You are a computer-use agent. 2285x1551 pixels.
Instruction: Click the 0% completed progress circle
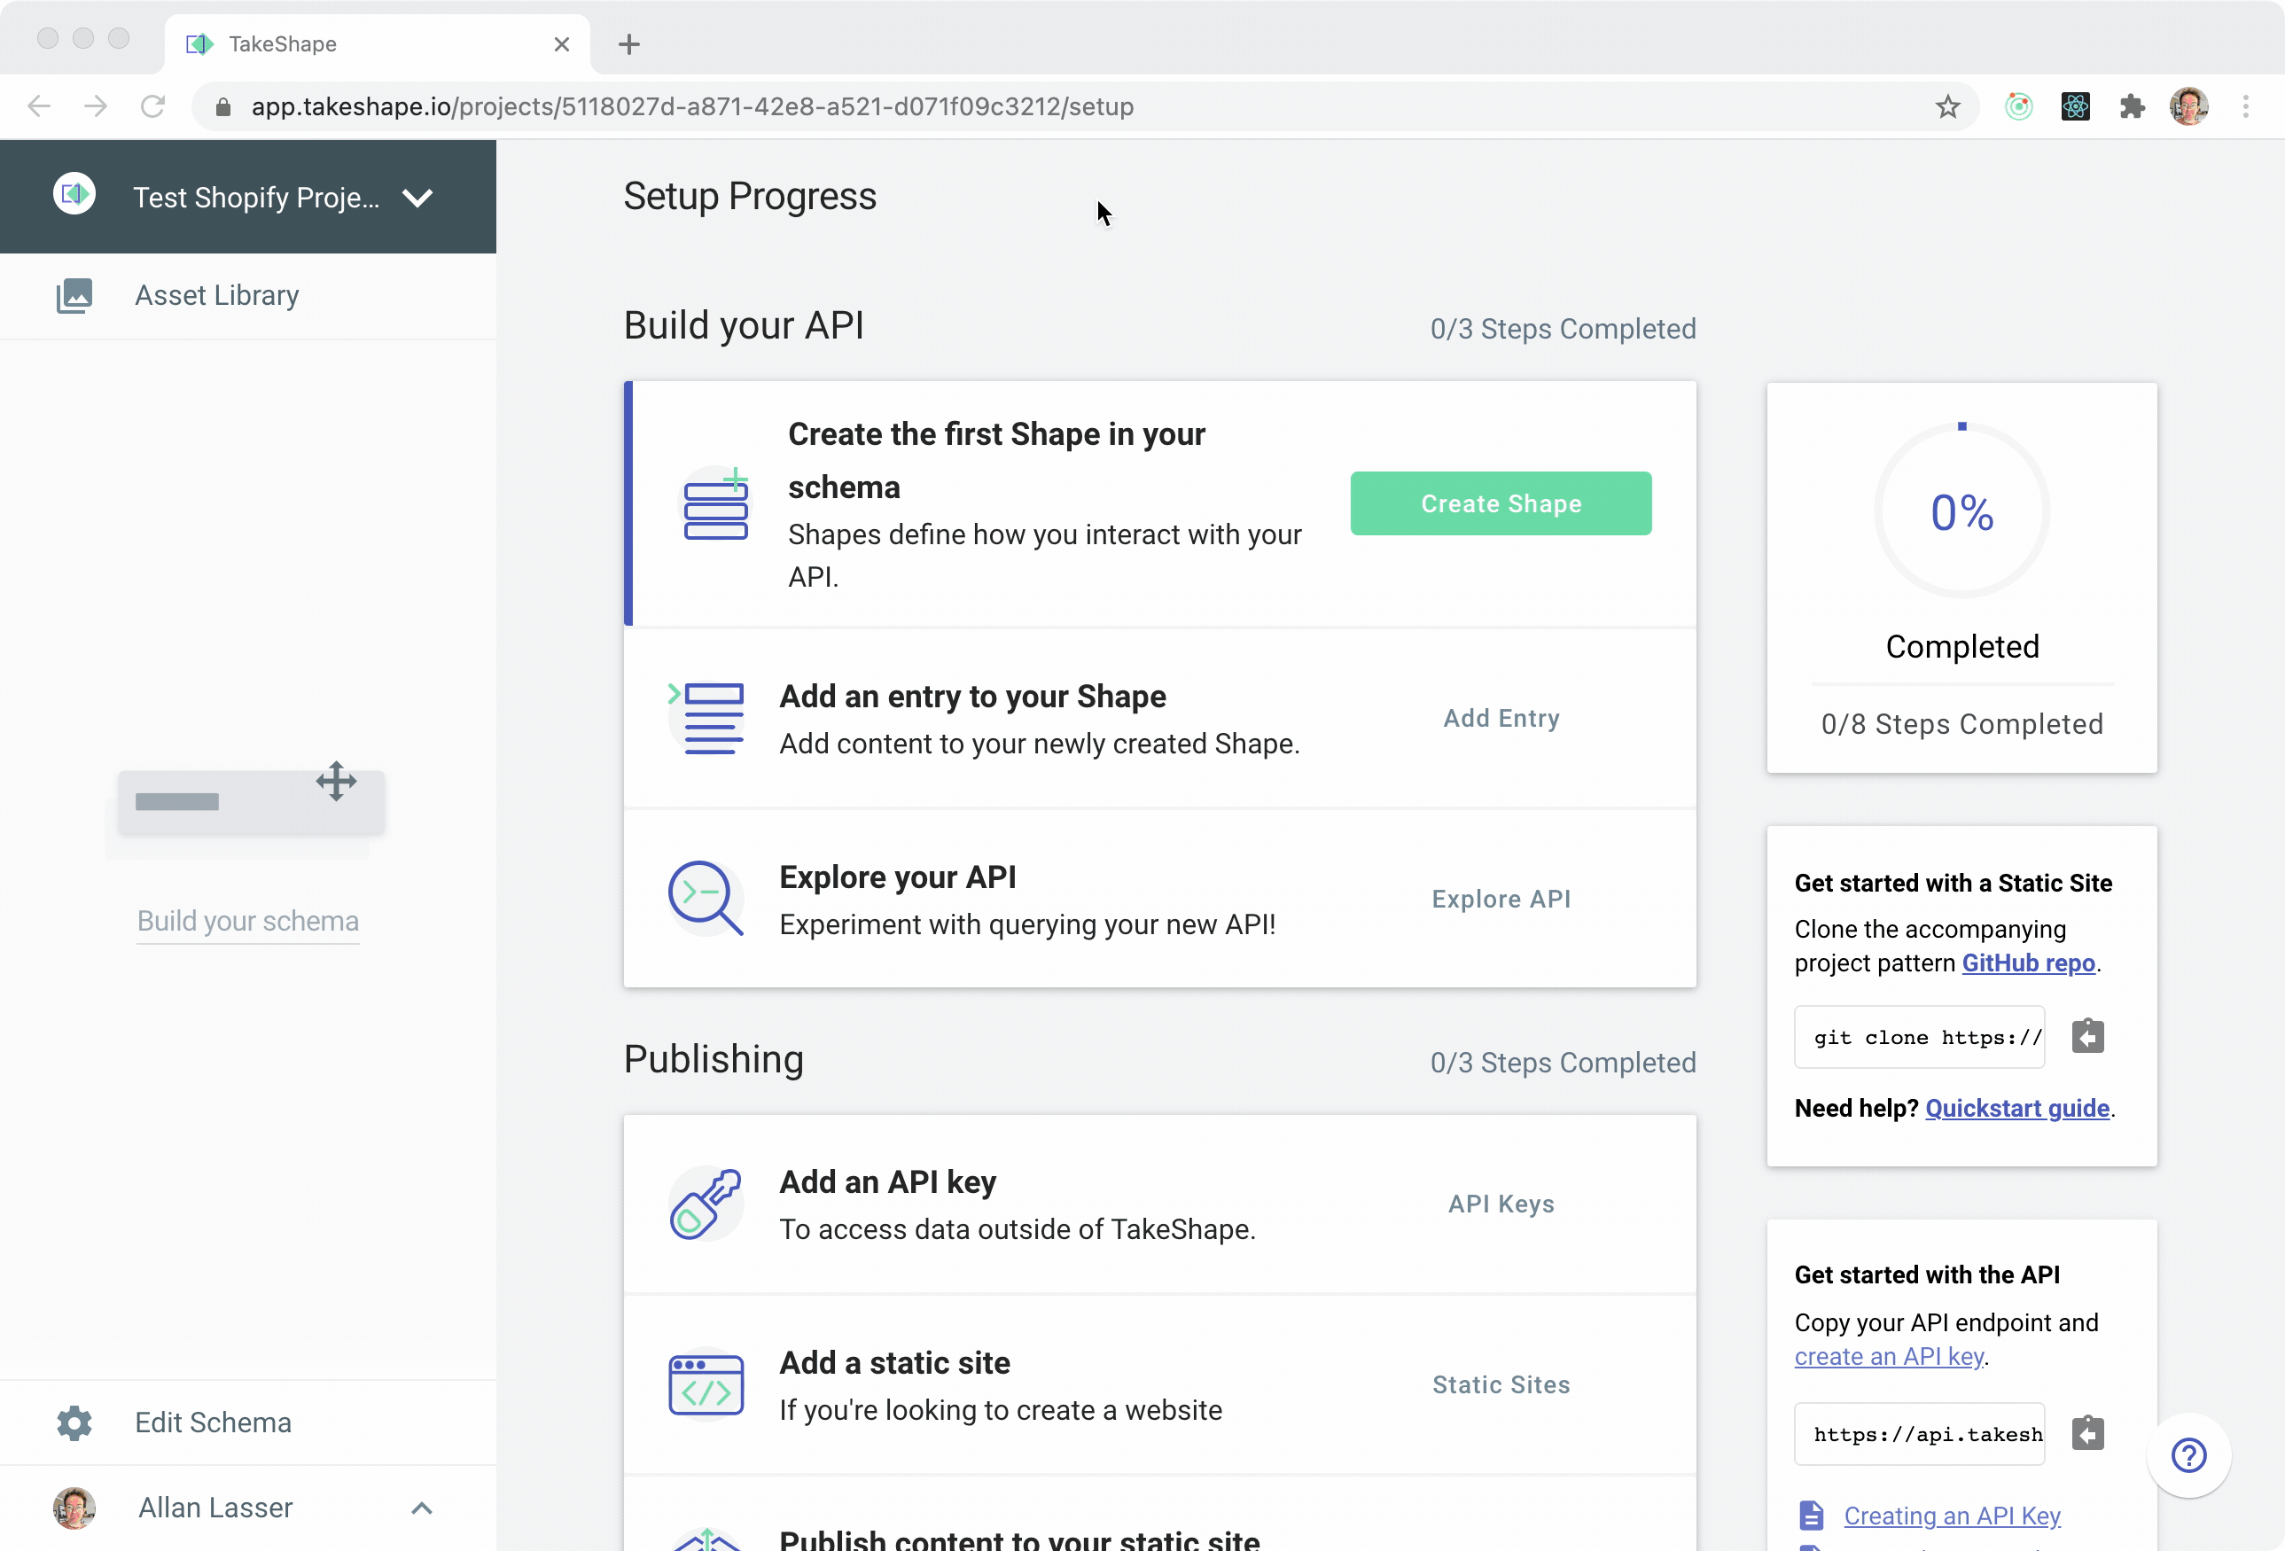click(1961, 511)
